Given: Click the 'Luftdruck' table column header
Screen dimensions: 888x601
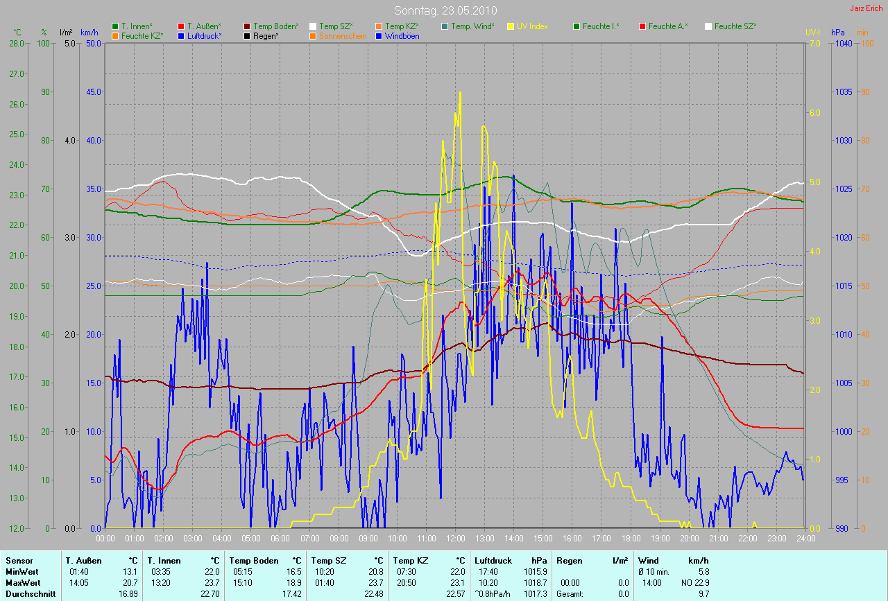Looking at the screenshot, I should click(493, 561).
